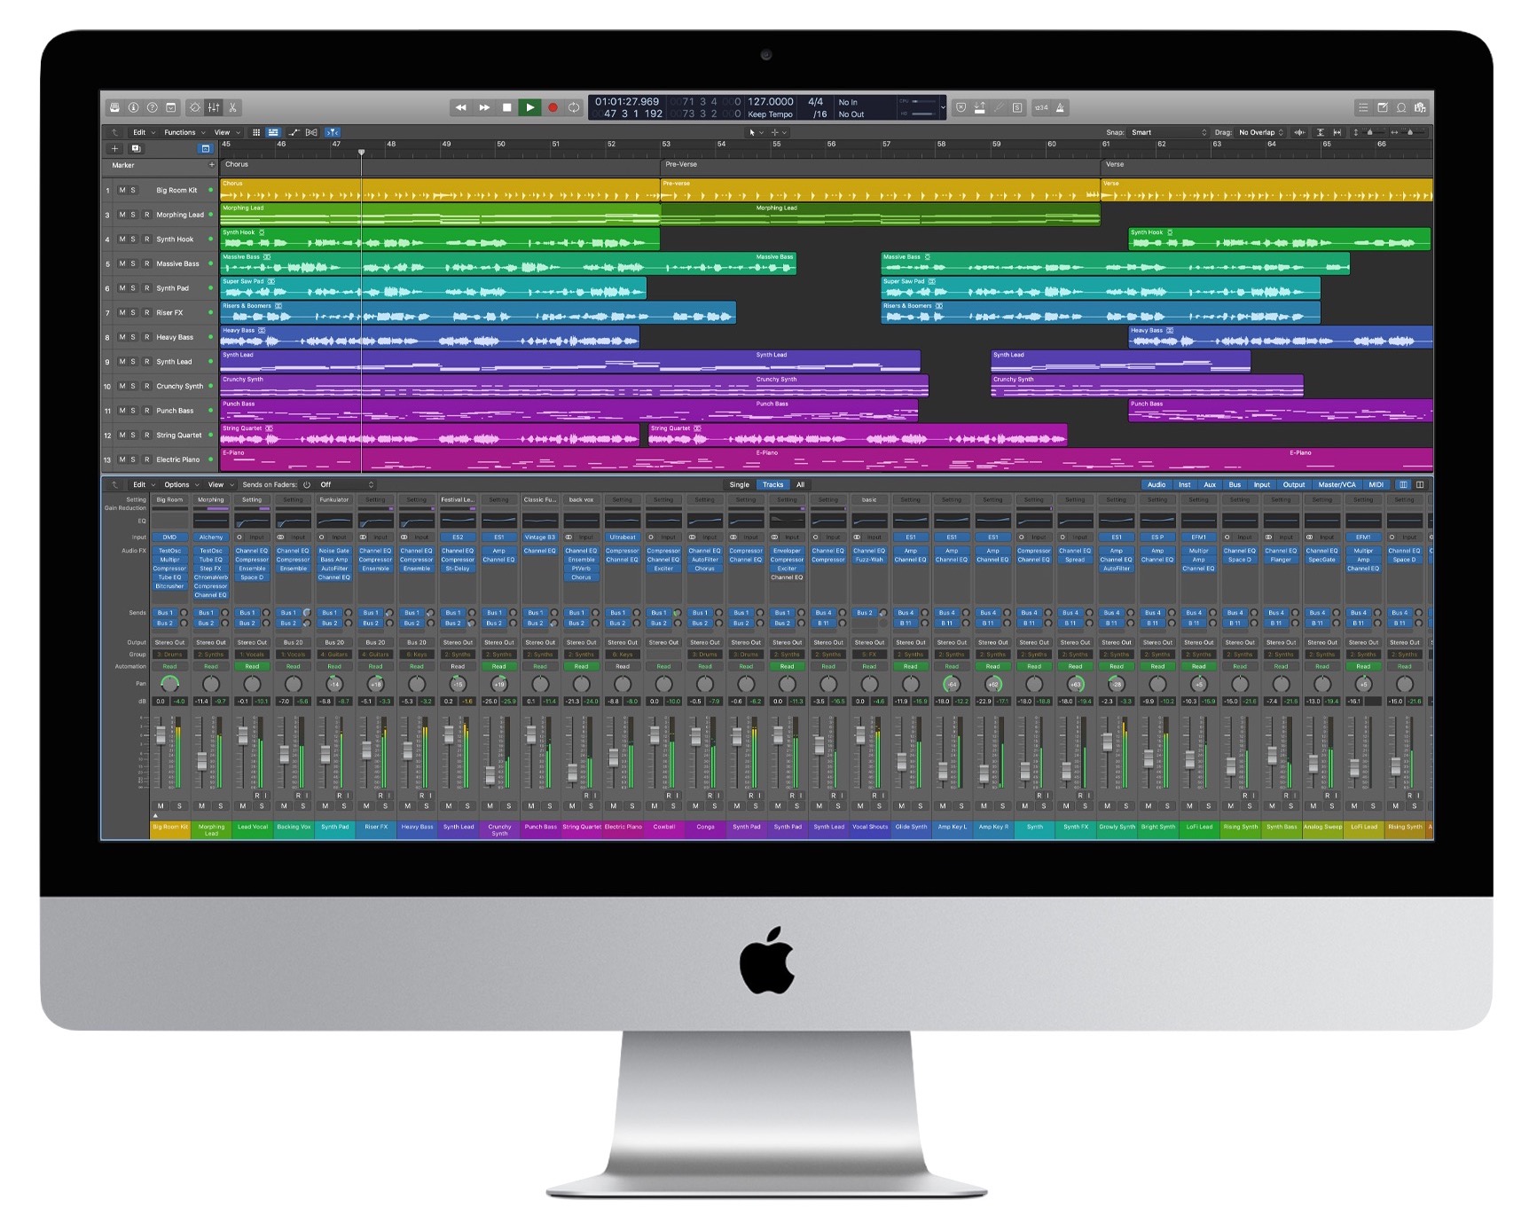This screenshot has height=1232, width=1529.
Task: Open the mixer Options menu
Action: (179, 484)
